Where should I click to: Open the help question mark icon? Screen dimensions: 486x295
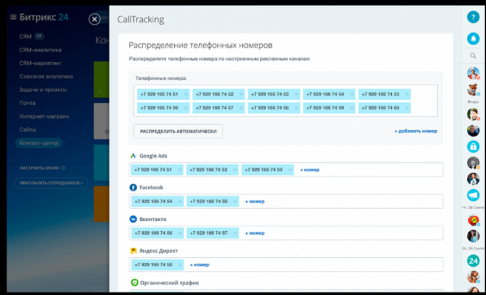473,17
